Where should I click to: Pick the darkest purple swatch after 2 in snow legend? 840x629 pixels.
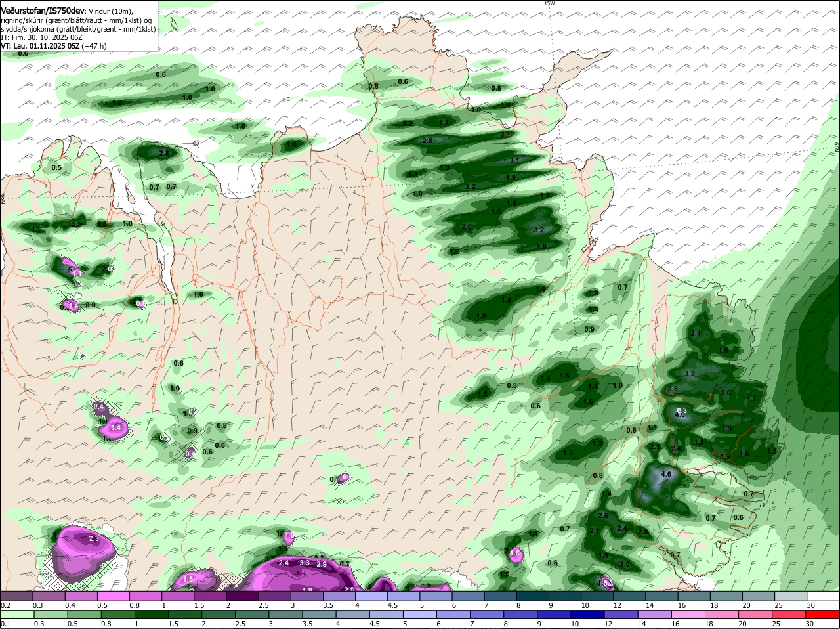coord(241,596)
